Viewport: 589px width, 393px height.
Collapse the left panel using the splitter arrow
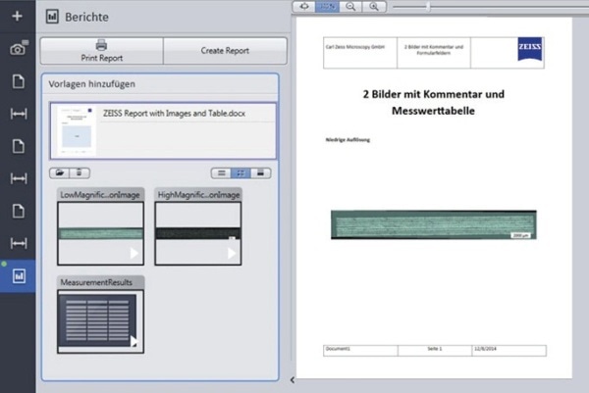coord(291,379)
